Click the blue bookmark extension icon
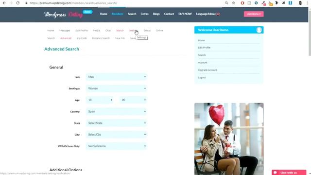 [x=291, y=3]
